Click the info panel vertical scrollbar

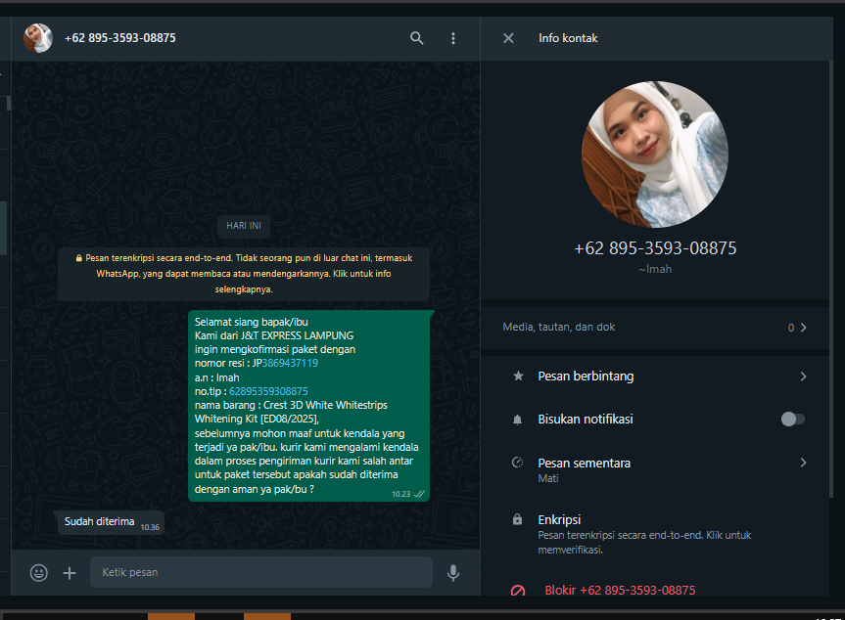(831, 280)
